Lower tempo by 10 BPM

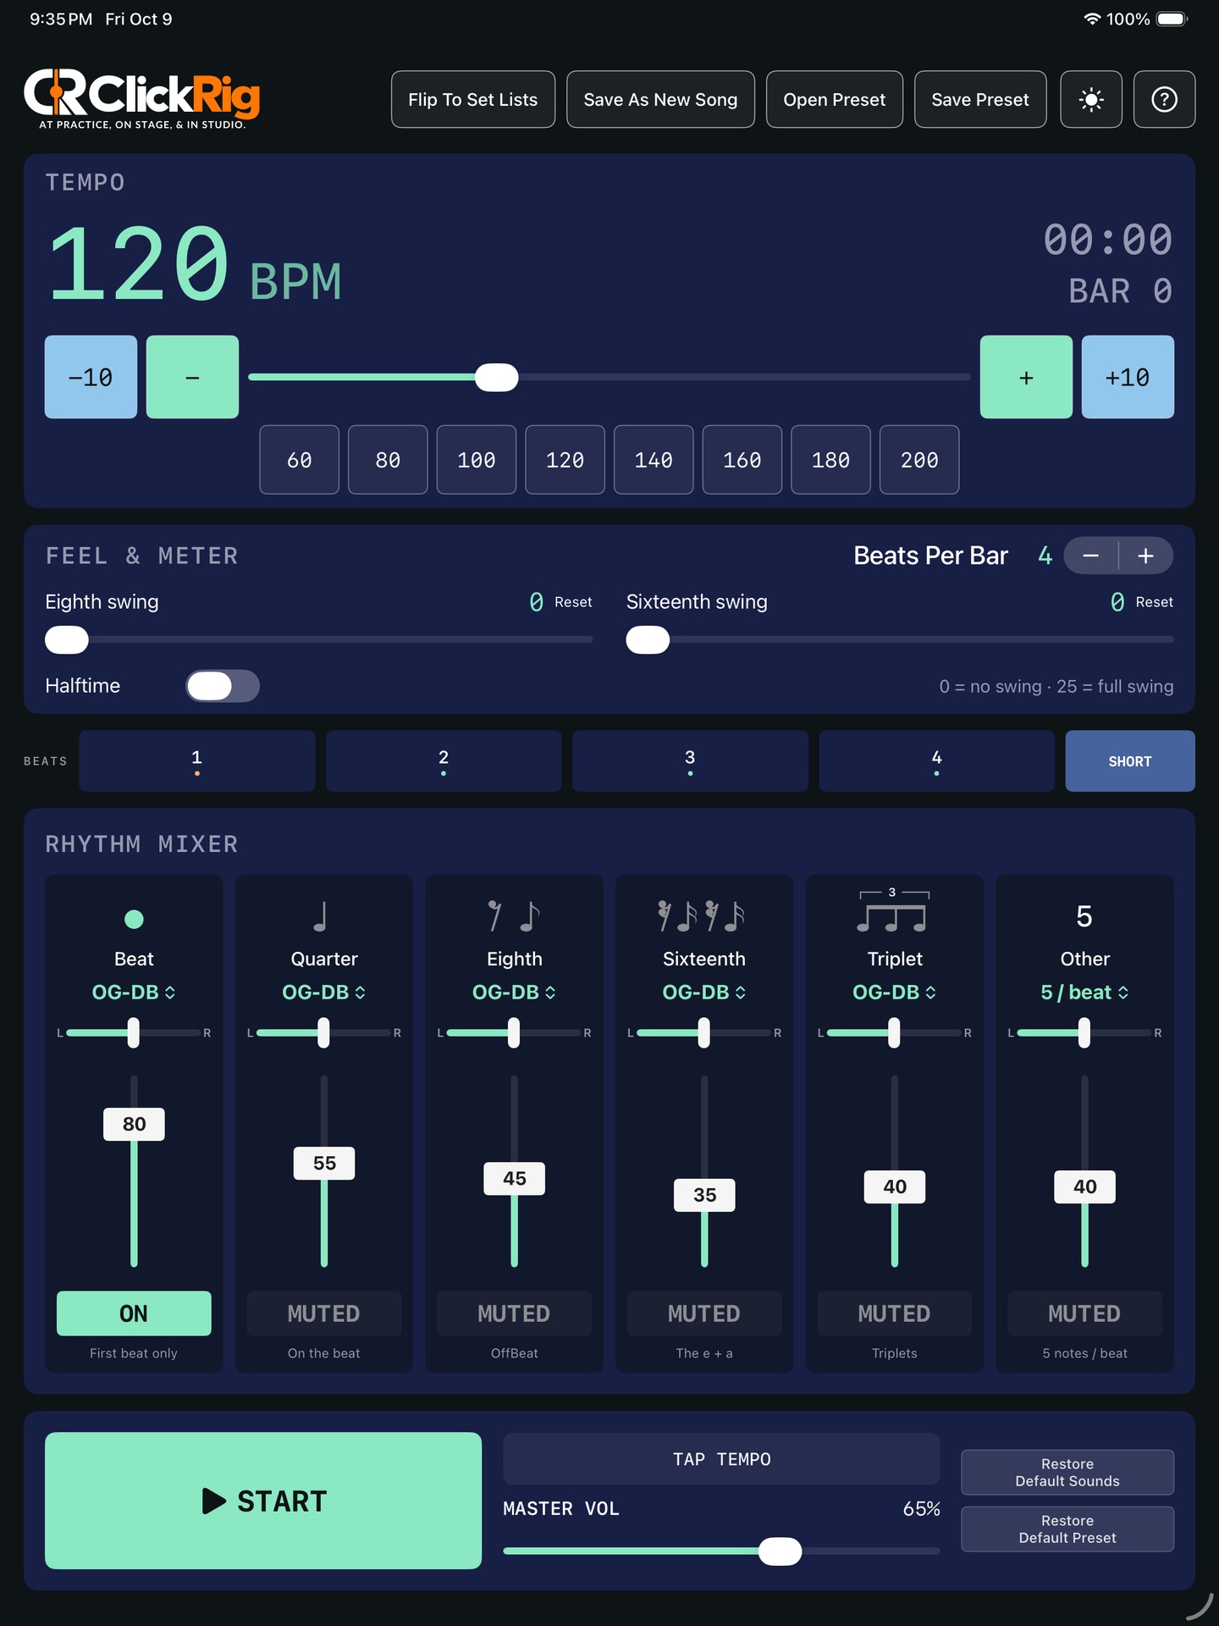point(91,377)
